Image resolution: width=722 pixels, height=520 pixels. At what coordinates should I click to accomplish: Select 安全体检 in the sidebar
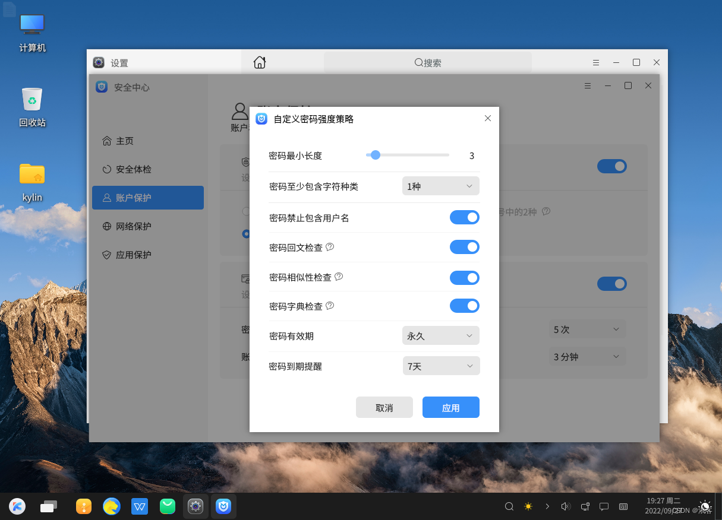pyautogui.click(x=129, y=169)
